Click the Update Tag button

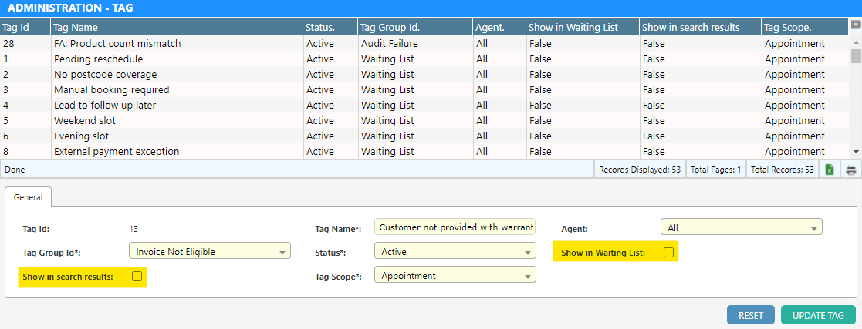pyautogui.click(x=818, y=315)
